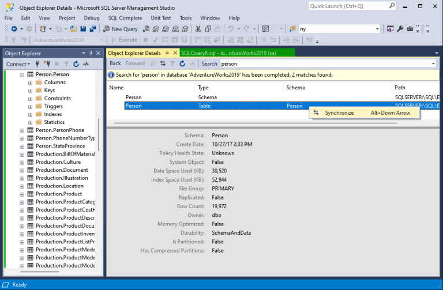Expand the Columns folder

(30, 82)
